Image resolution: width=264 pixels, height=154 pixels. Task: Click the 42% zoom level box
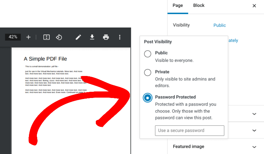[x=13, y=37]
